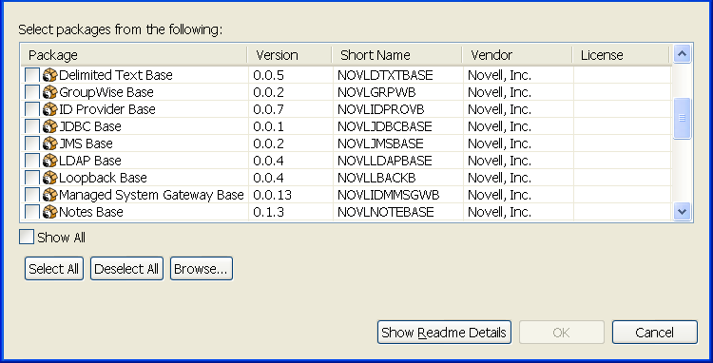Select the LDAP Base row name

coord(90,161)
